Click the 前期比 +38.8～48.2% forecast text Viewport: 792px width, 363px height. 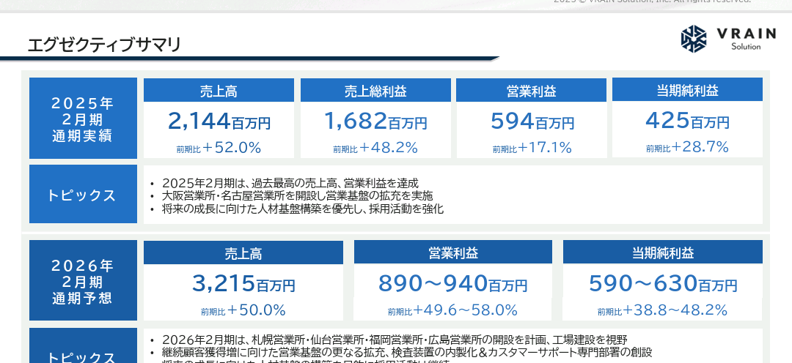click(x=662, y=310)
